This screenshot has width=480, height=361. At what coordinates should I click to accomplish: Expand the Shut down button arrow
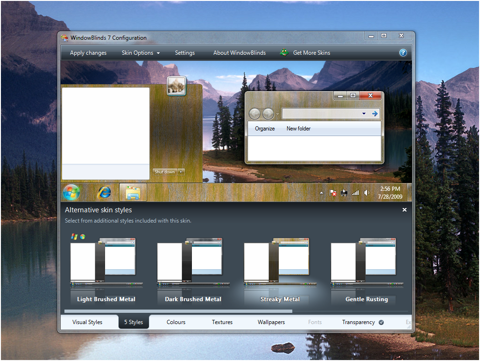[181, 172]
